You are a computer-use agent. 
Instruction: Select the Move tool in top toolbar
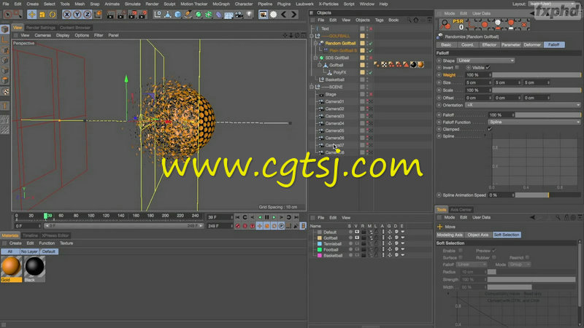(31, 15)
